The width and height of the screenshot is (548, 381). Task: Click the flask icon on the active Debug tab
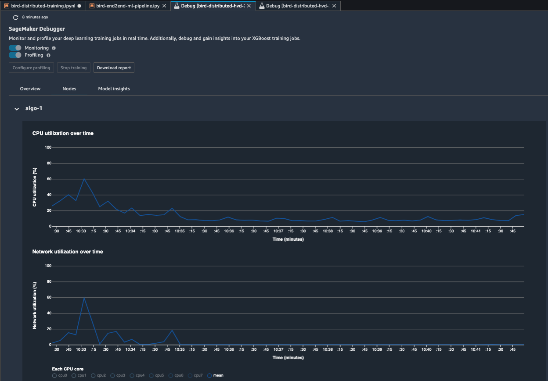click(x=177, y=6)
